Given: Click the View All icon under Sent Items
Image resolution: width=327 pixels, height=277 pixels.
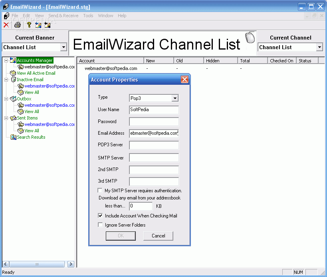Looking at the screenshot, I should point(21,131).
